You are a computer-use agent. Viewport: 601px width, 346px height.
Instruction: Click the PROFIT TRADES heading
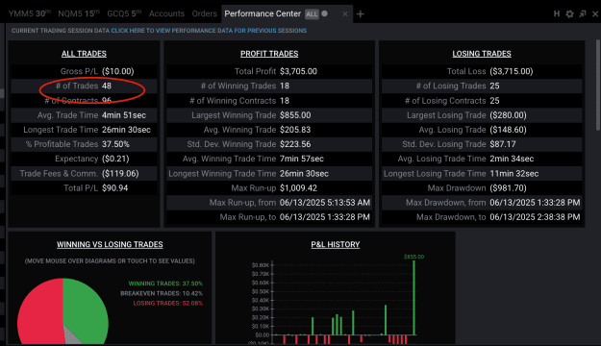269,54
